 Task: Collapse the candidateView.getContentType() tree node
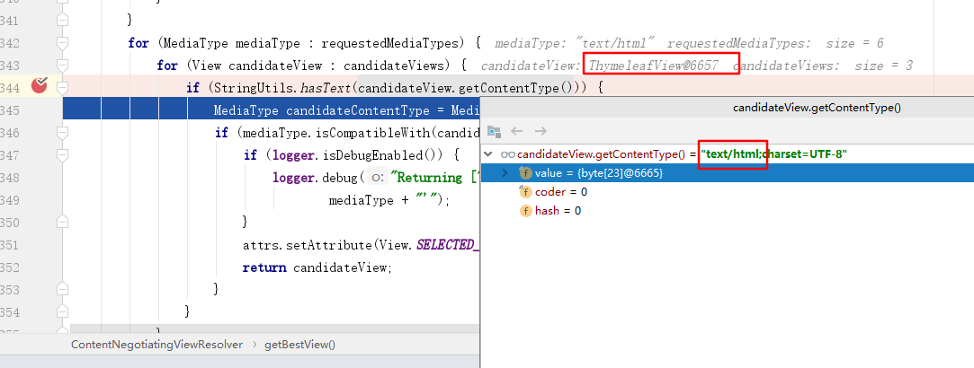(489, 154)
